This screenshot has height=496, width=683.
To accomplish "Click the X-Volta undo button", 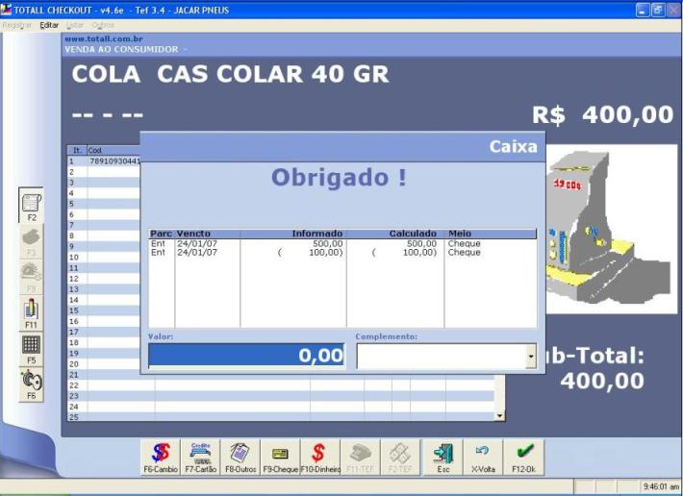I will click(x=483, y=458).
